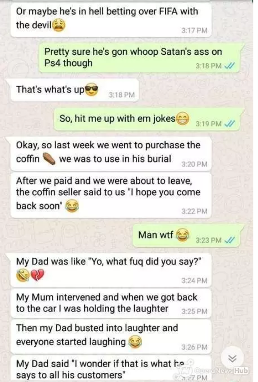Screen dimensions: 258x382
Task: Tap read receipt ticks on 3:18 PM message
Action: 229,66
